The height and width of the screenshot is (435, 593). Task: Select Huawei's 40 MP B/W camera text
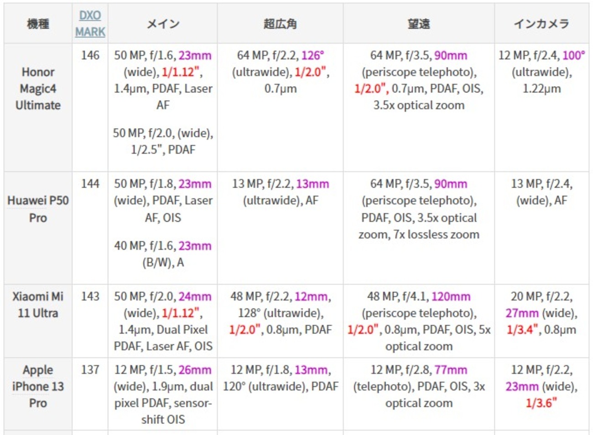(162, 254)
